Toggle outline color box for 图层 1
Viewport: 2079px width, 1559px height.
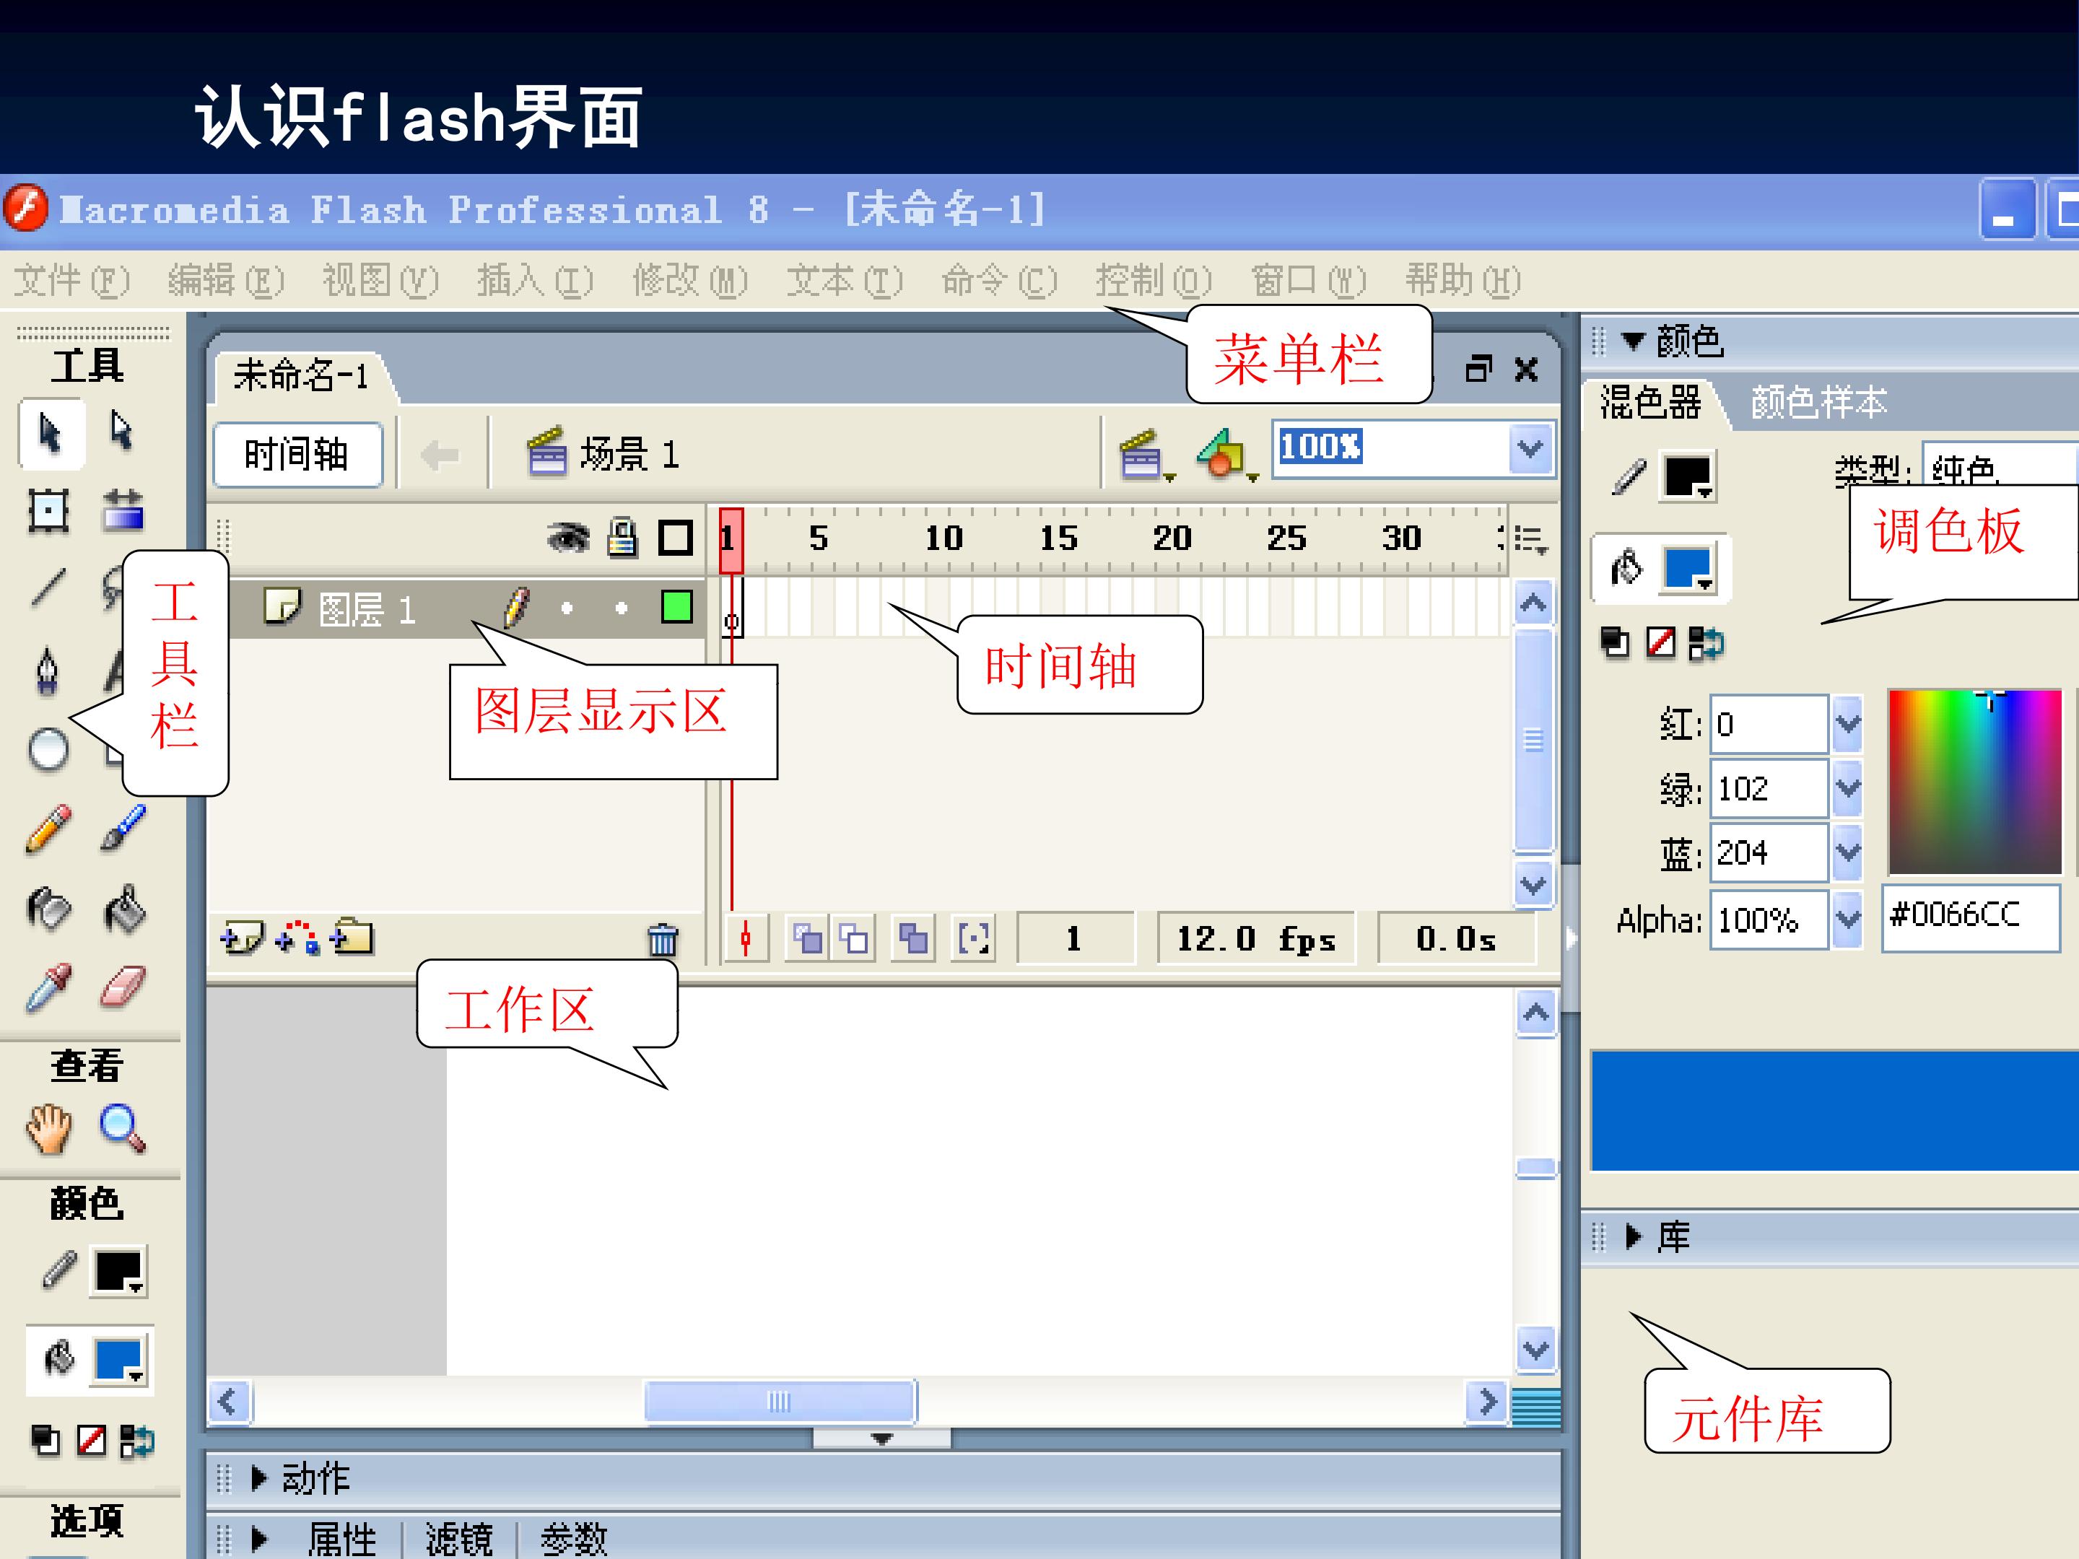676,607
